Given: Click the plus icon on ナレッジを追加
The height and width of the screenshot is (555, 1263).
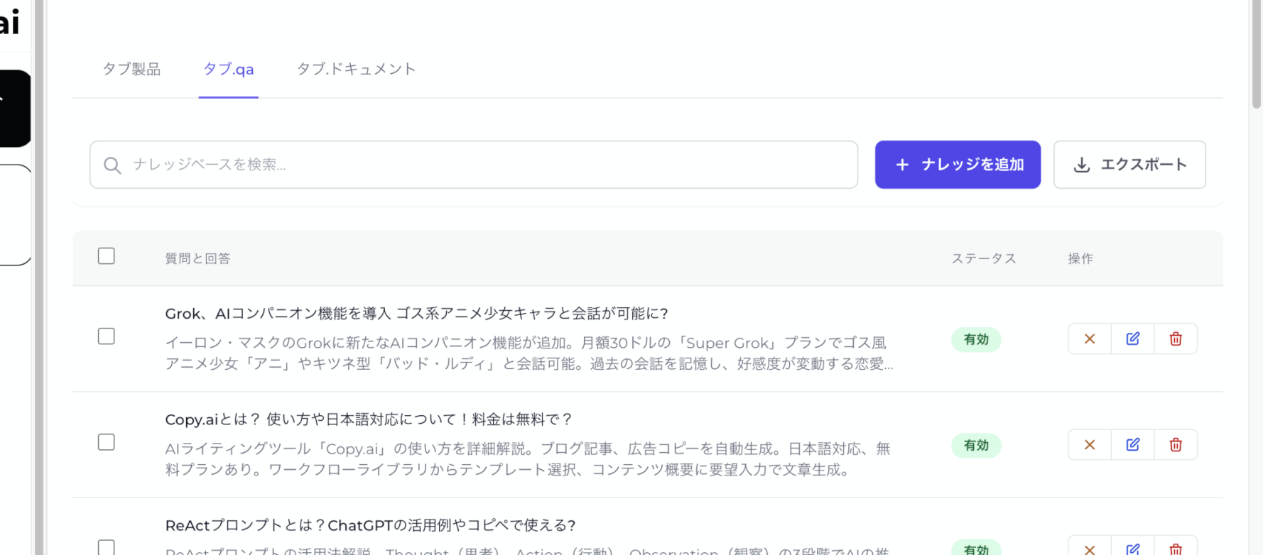Looking at the screenshot, I should [902, 165].
